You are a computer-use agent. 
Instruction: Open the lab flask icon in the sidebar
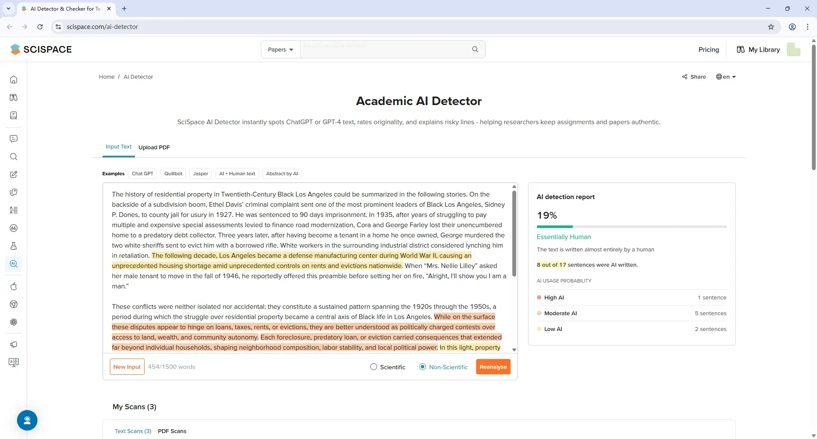14,246
